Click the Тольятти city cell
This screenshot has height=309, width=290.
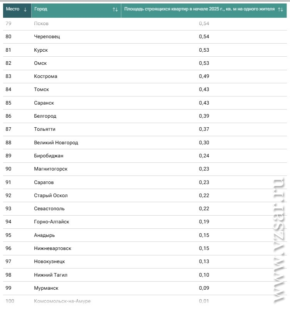pyautogui.click(x=45, y=129)
